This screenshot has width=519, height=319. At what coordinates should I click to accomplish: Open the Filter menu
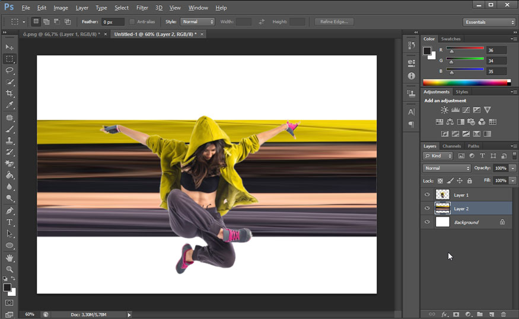142,8
